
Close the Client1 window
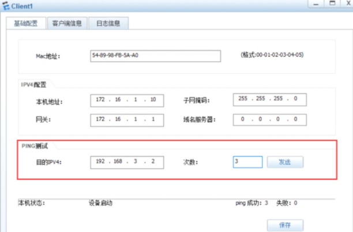tap(348, 3)
